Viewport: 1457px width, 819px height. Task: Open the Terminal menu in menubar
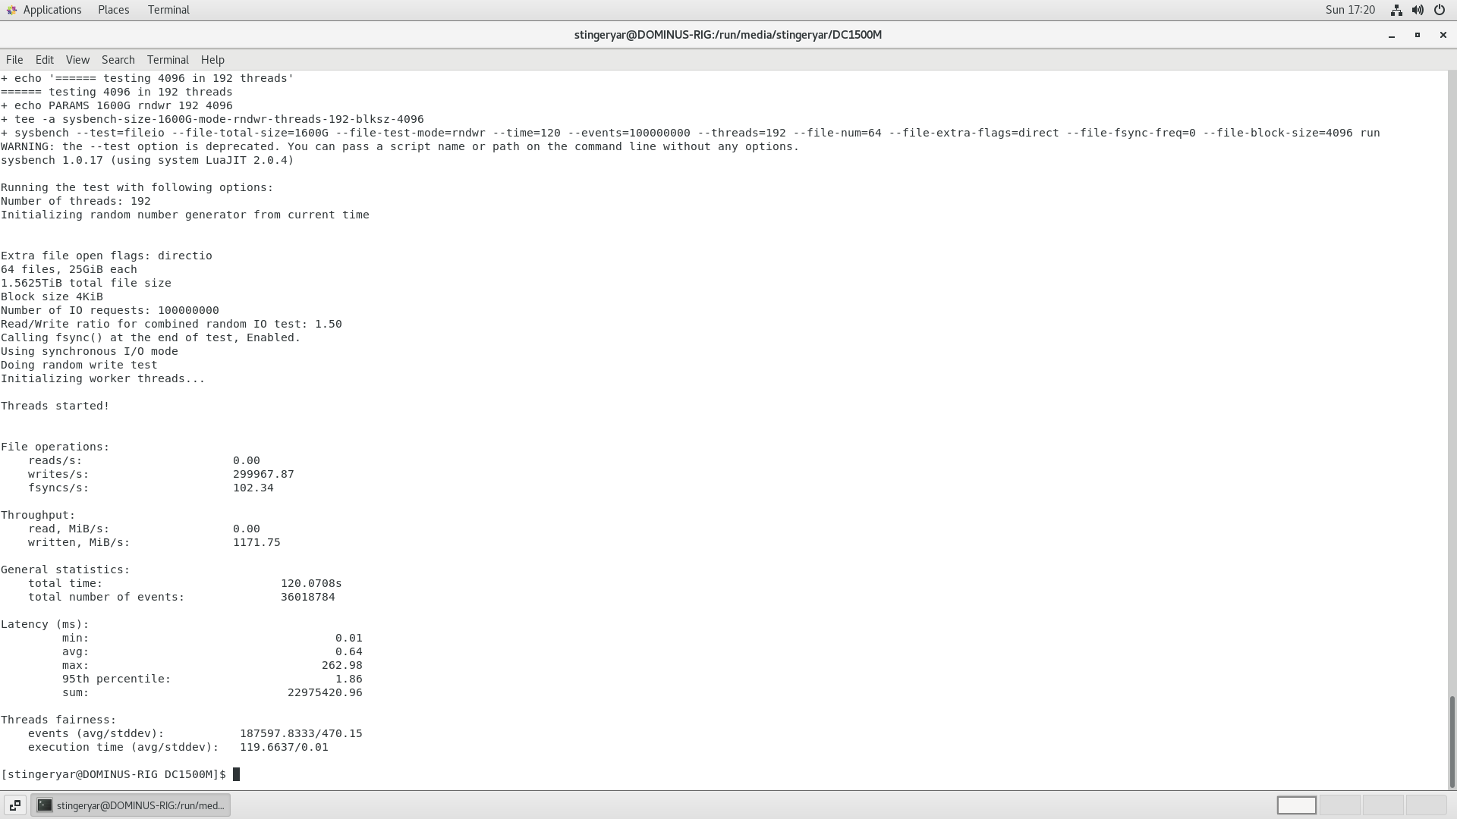[x=168, y=60]
